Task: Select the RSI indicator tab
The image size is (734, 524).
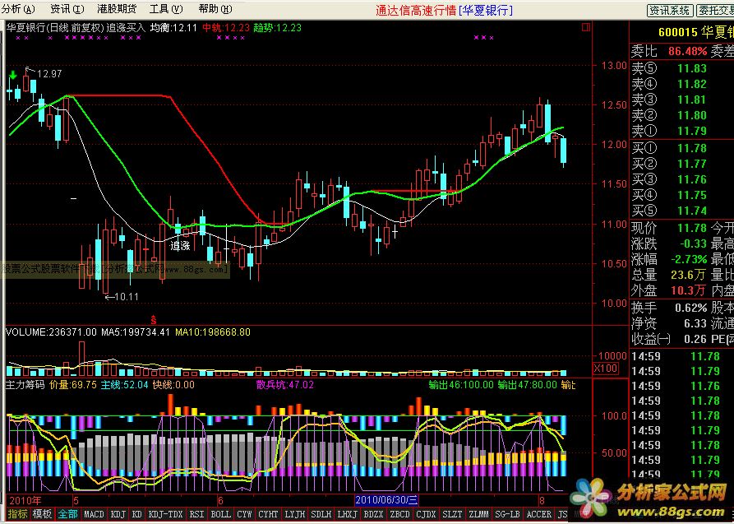Action: pos(196,514)
